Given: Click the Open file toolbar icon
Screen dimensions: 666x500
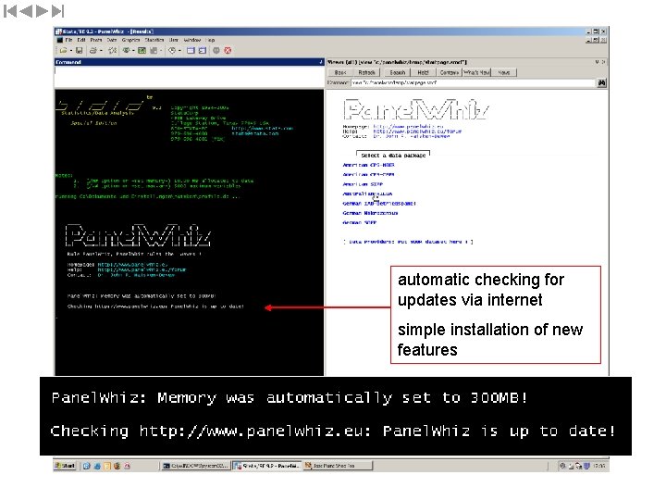Looking at the screenshot, I should tap(63, 51).
